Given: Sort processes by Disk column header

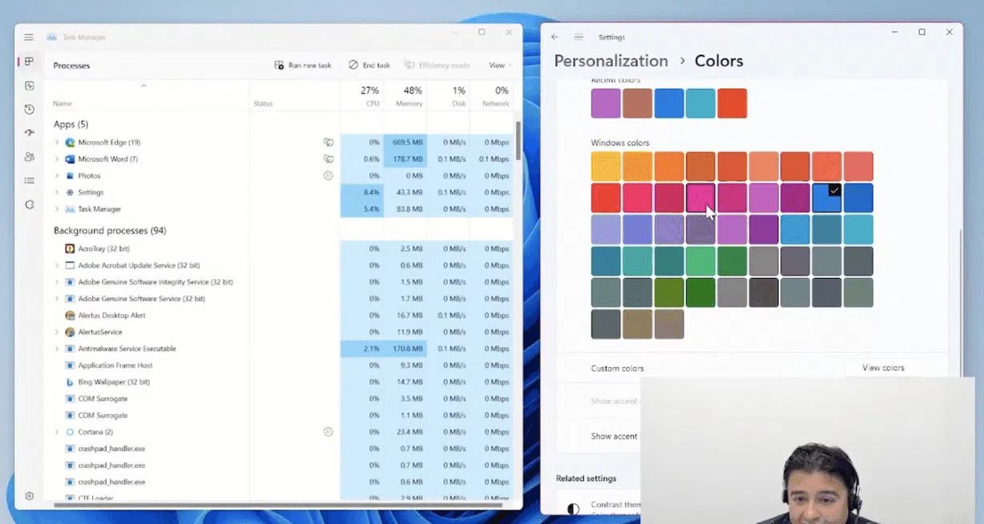Looking at the screenshot, I should point(448,96).
